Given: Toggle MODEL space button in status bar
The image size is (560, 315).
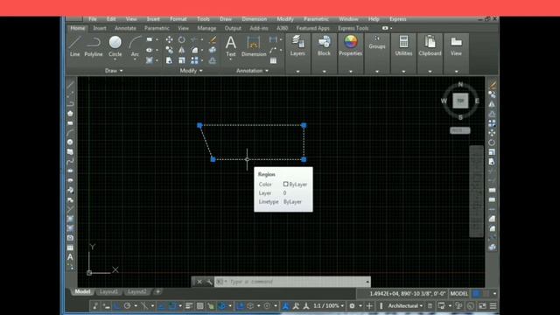Looking at the screenshot, I should (458, 294).
